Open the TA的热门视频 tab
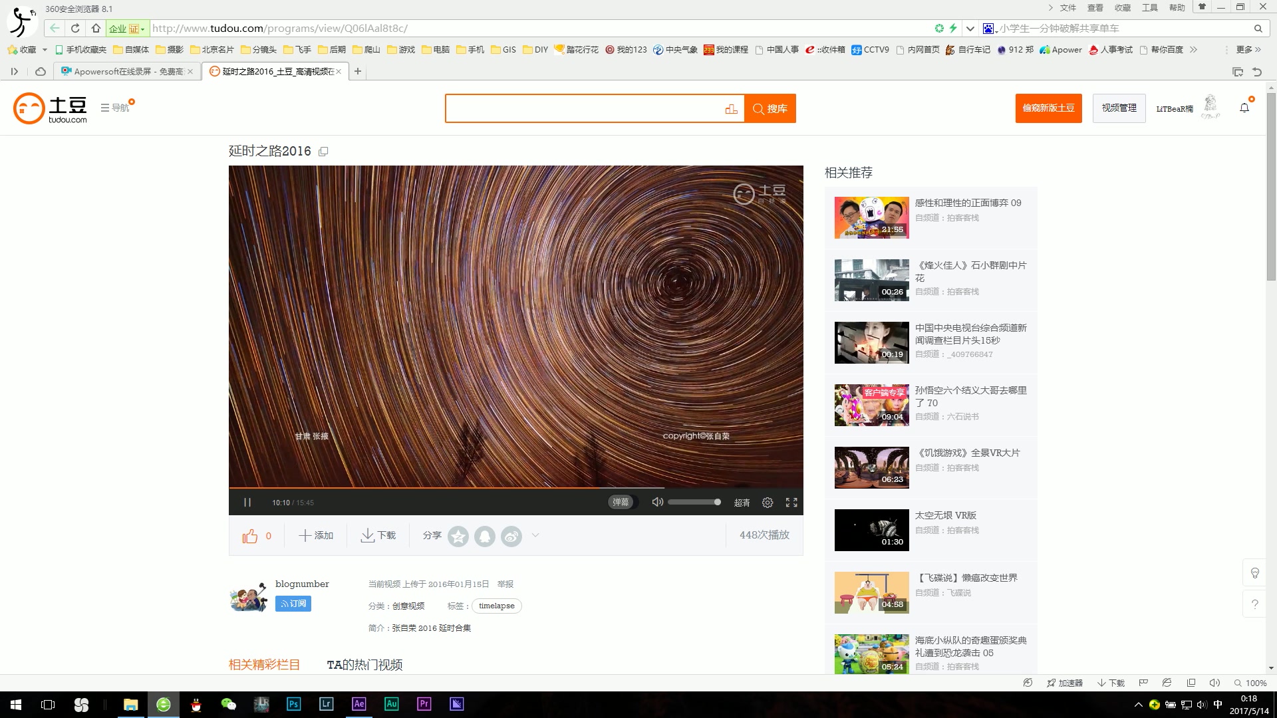This screenshot has width=1277, height=718. (x=364, y=664)
